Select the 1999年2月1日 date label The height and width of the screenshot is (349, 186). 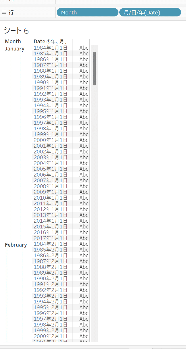click(x=51, y=330)
